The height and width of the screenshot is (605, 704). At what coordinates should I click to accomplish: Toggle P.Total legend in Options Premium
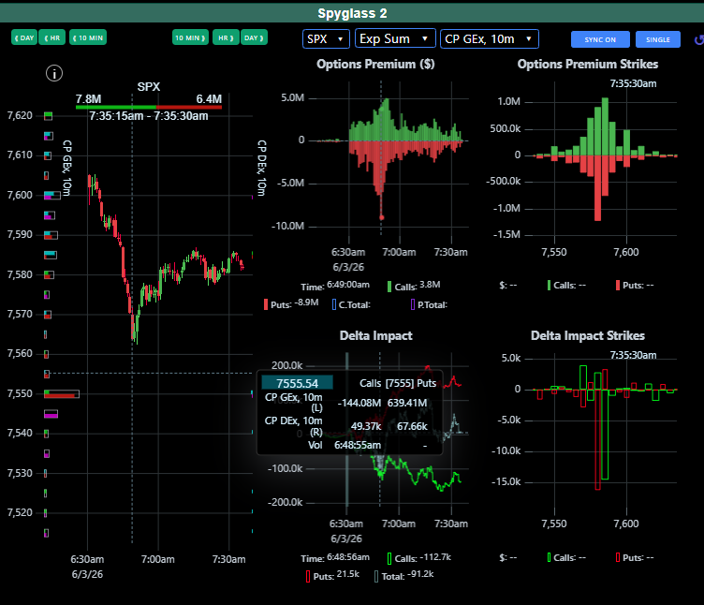coord(429,304)
